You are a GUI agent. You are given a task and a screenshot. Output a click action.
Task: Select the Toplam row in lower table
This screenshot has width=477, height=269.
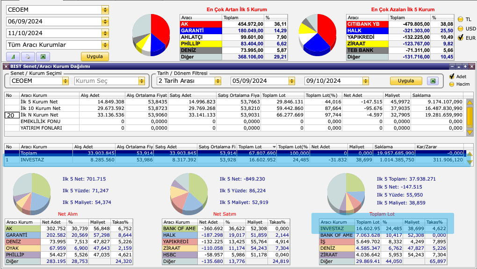234,153
